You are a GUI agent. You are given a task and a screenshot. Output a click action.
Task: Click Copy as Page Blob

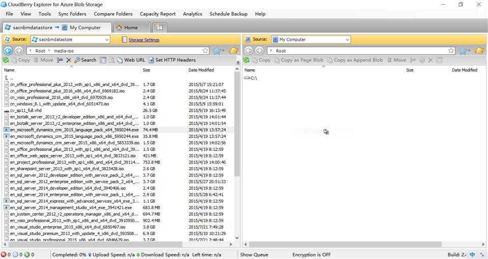pos(299,60)
